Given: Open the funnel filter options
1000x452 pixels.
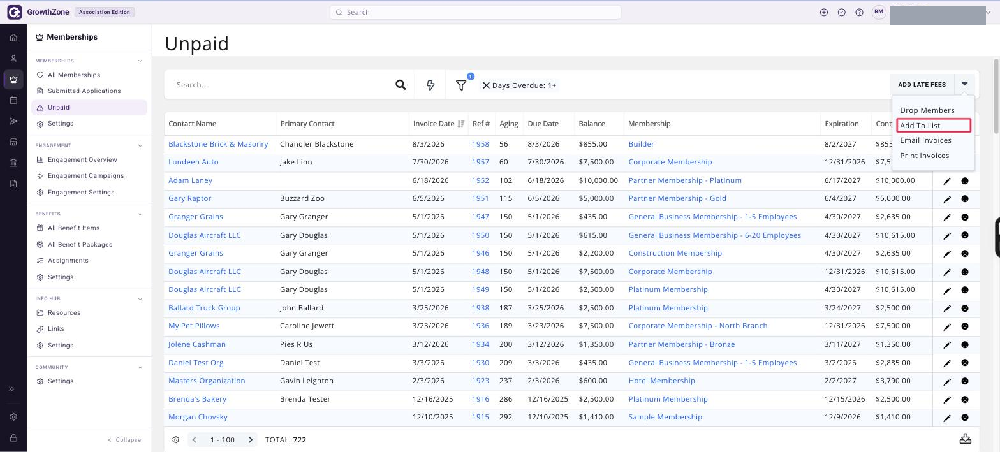Looking at the screenshot, I should 461,85.
